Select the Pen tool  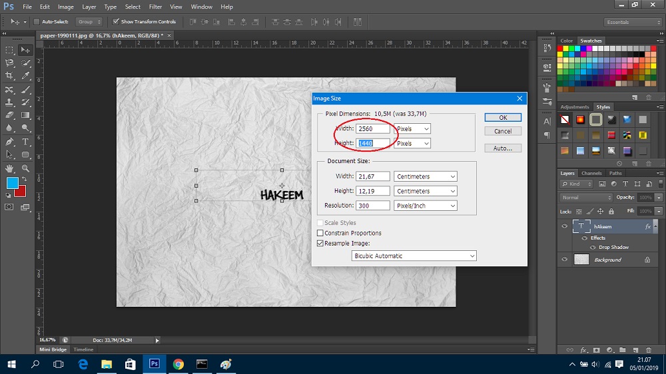(x=9, y=142)
